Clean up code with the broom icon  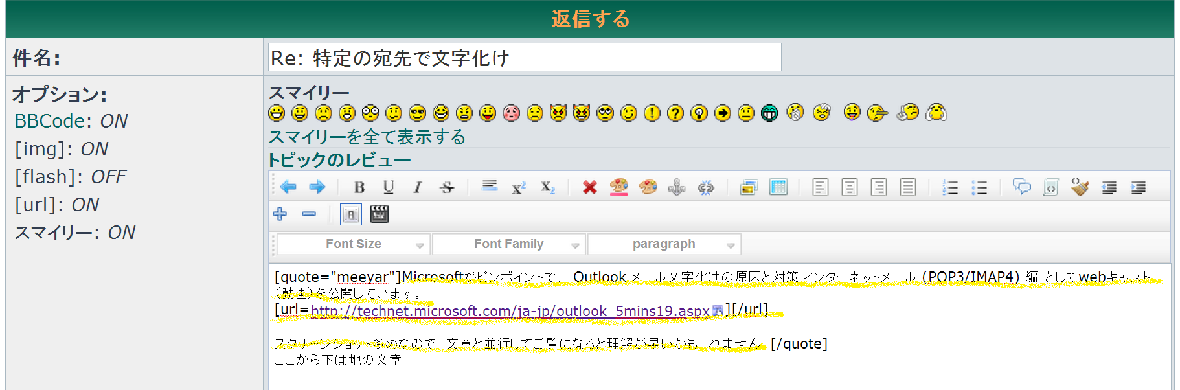point(1080,187)
